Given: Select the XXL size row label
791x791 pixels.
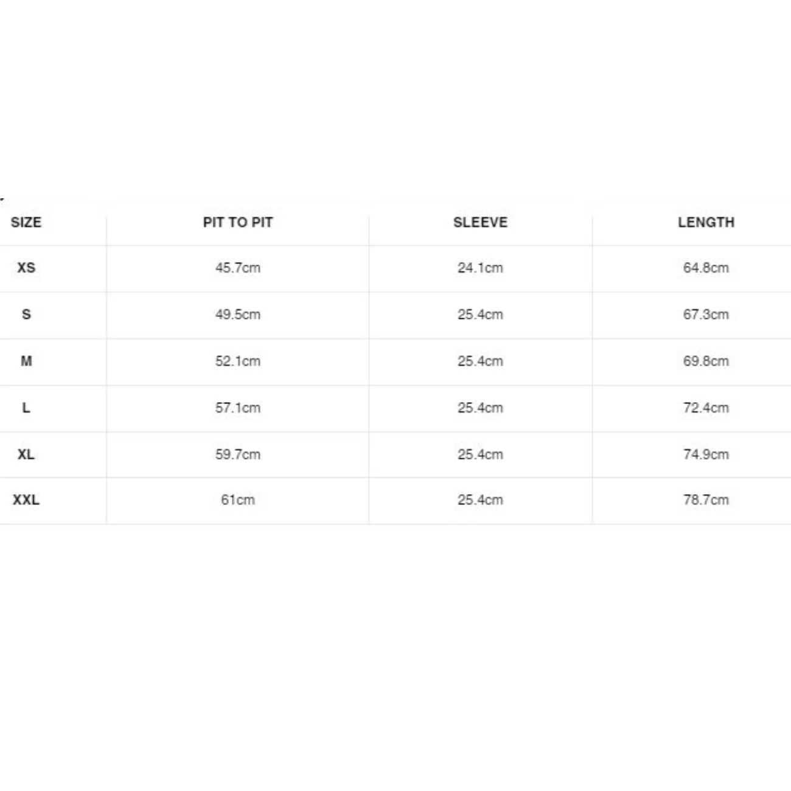Looking at the screenshot, I should (26, 500).
